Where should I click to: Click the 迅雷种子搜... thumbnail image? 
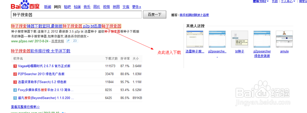coord(195,39)
